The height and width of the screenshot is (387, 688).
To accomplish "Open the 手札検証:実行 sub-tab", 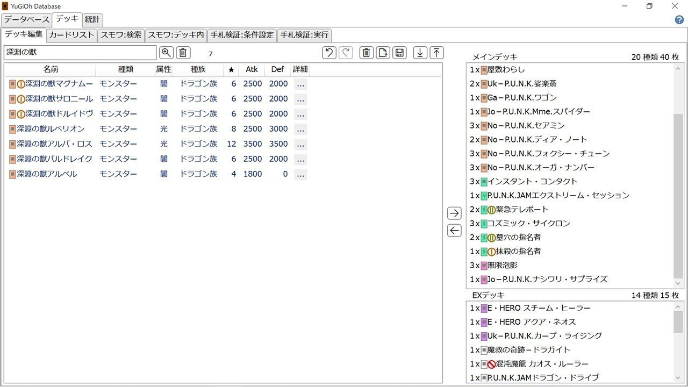I will pos(304,35).
